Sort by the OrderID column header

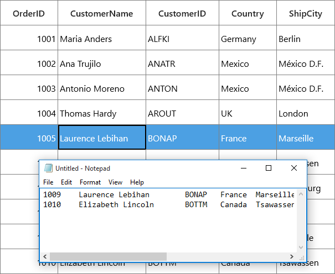point(29,13)
